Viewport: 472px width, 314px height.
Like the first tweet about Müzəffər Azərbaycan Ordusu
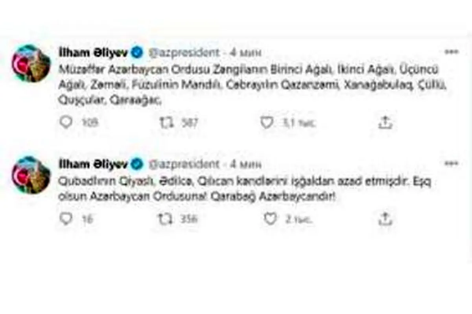pos(267,122)
